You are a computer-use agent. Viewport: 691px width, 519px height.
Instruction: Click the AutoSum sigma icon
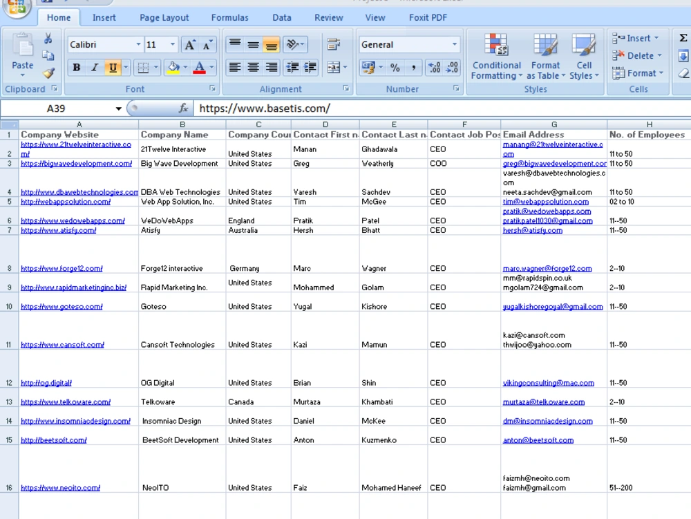click(683, 38)
